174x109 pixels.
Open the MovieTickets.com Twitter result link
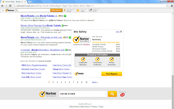point(39,16)
